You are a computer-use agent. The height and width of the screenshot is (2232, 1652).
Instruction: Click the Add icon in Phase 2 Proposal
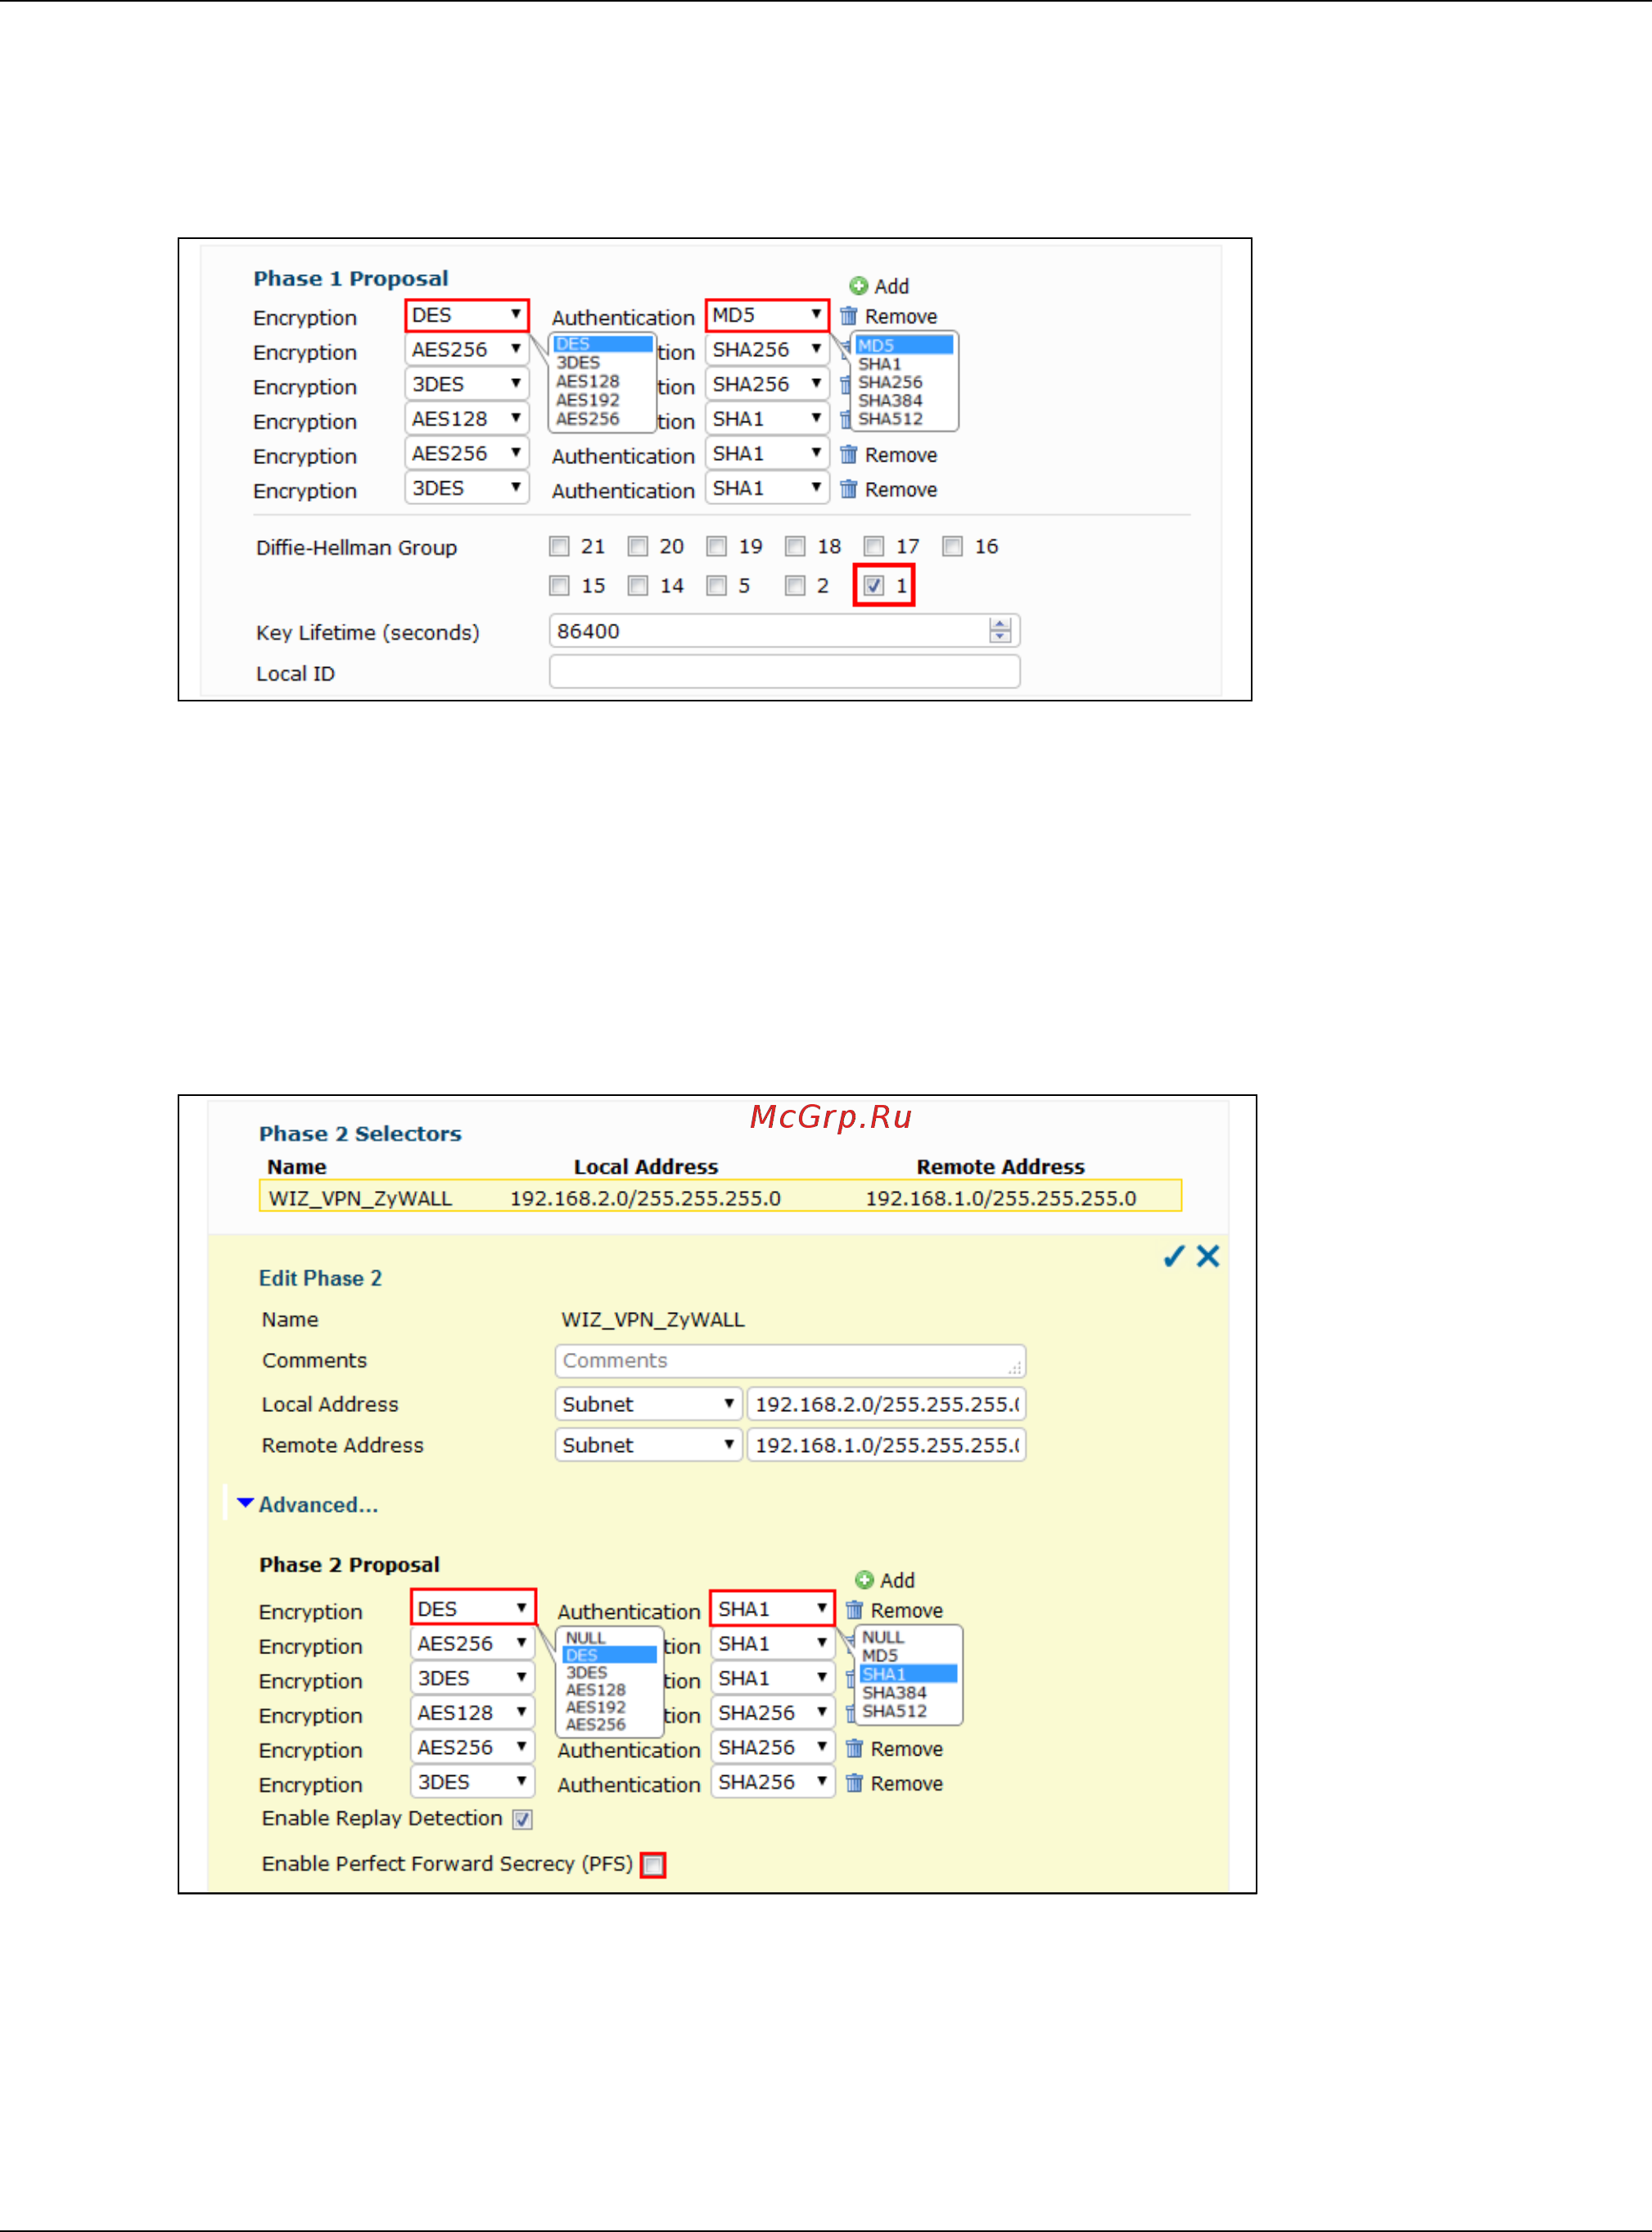864,1580
